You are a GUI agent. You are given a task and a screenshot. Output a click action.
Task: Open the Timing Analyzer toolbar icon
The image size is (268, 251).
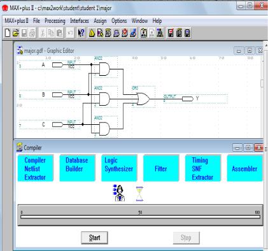(125, 33)
